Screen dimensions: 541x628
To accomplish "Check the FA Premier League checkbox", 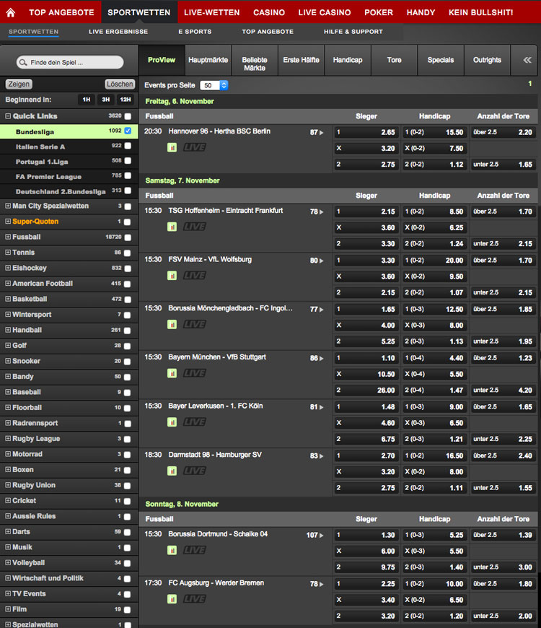I will pos(128,175).
